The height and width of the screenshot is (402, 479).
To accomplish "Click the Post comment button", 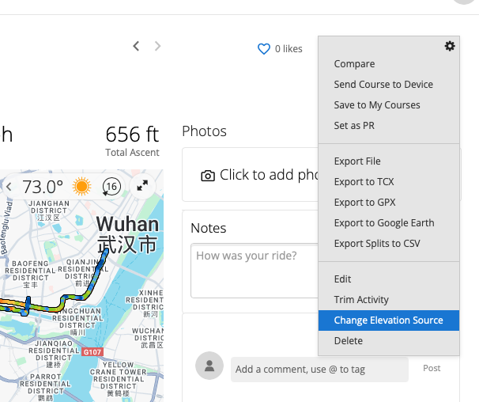I will point(432,368).
